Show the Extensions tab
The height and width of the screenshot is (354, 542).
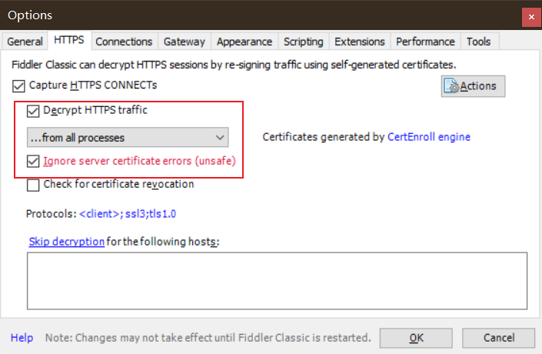pos(359,42)
